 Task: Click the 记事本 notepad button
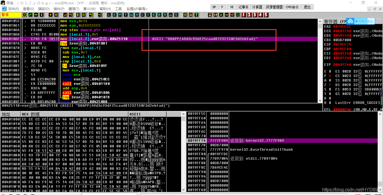(x=243, y=7)
